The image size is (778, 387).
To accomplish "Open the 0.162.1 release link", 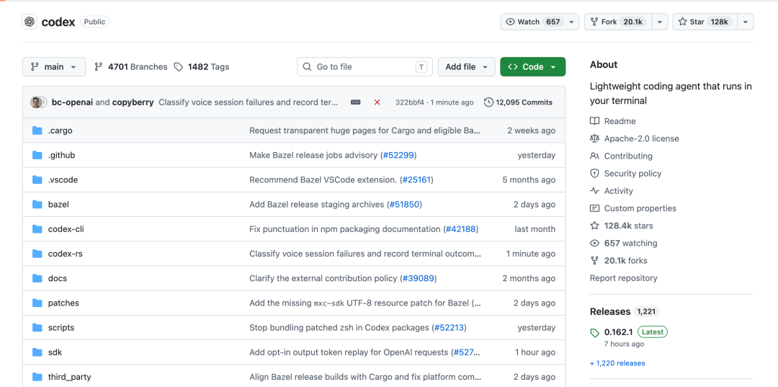I will click(x=618, y=332).
